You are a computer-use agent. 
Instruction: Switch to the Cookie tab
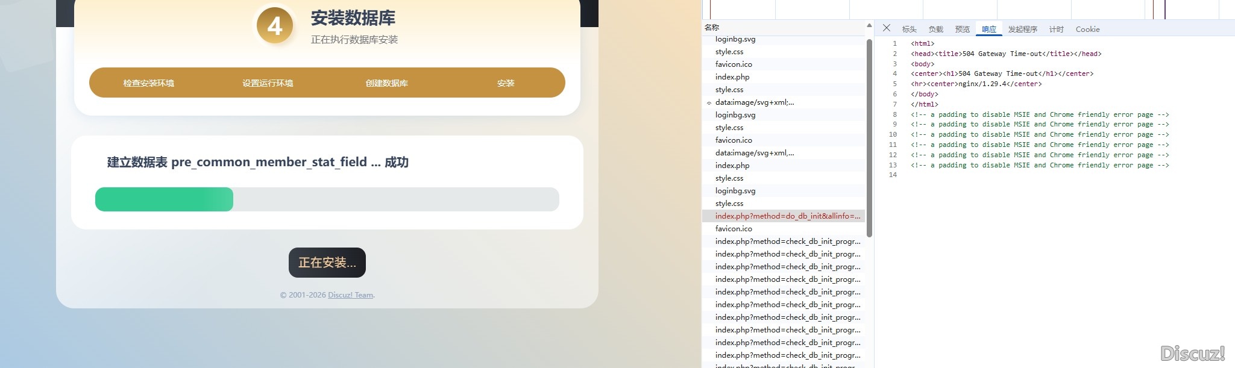pyautogui.click(x=1087, y=30)
